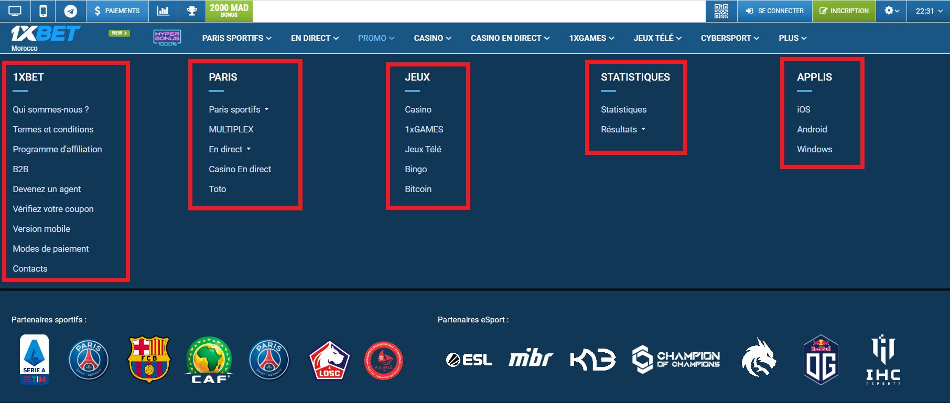The height and width of the screenshot is (403, 950).
Task: Click the K23 eSport logo
Action: pos(593,360)
